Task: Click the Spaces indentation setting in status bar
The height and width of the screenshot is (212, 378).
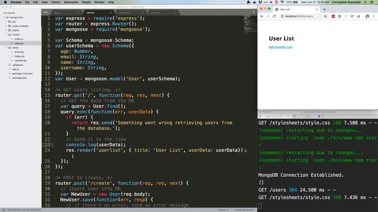Action: coord(223,210)
